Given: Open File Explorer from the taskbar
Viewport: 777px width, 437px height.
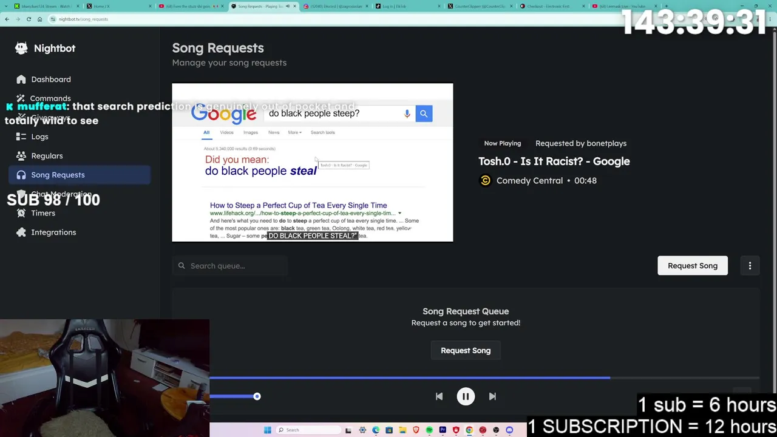Looking at the screenshot, I should pos(402,430).
